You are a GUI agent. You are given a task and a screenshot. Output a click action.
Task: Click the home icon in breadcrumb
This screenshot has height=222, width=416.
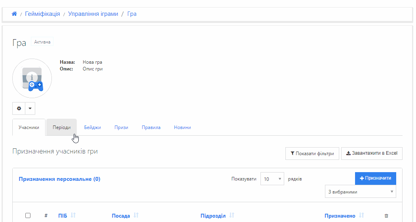pos(14,14)
